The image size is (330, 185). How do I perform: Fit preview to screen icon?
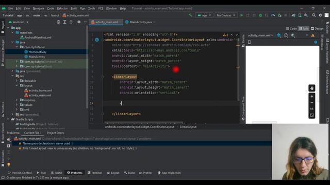point(311,115)
